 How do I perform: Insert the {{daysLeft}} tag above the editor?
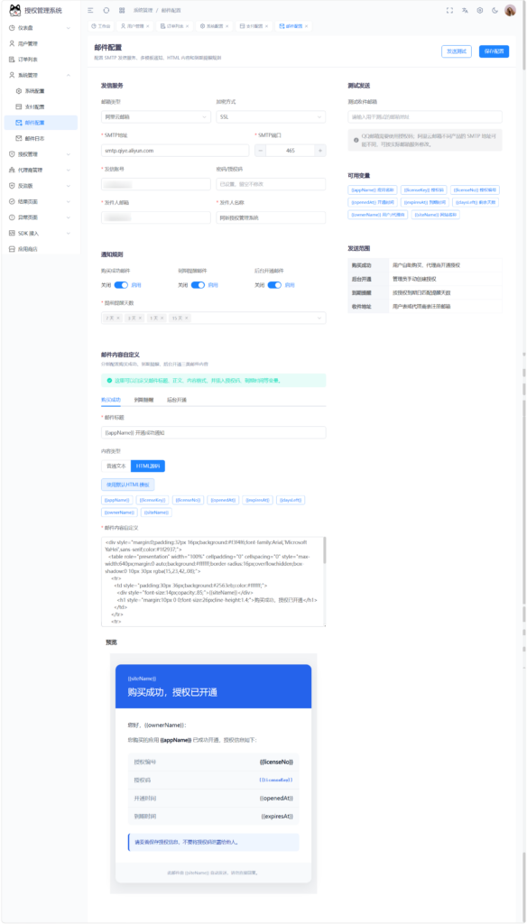291,500
